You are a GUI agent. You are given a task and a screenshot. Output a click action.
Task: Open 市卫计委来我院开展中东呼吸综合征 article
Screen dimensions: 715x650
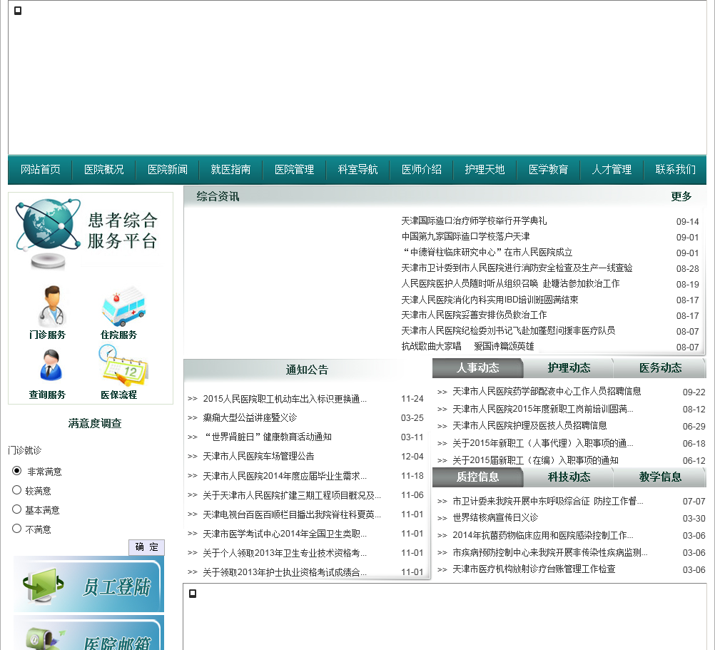[x=547, y=501]
